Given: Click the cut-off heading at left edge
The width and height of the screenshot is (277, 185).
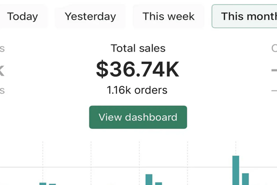Looking at the screenshot, I should pos(2,48).
